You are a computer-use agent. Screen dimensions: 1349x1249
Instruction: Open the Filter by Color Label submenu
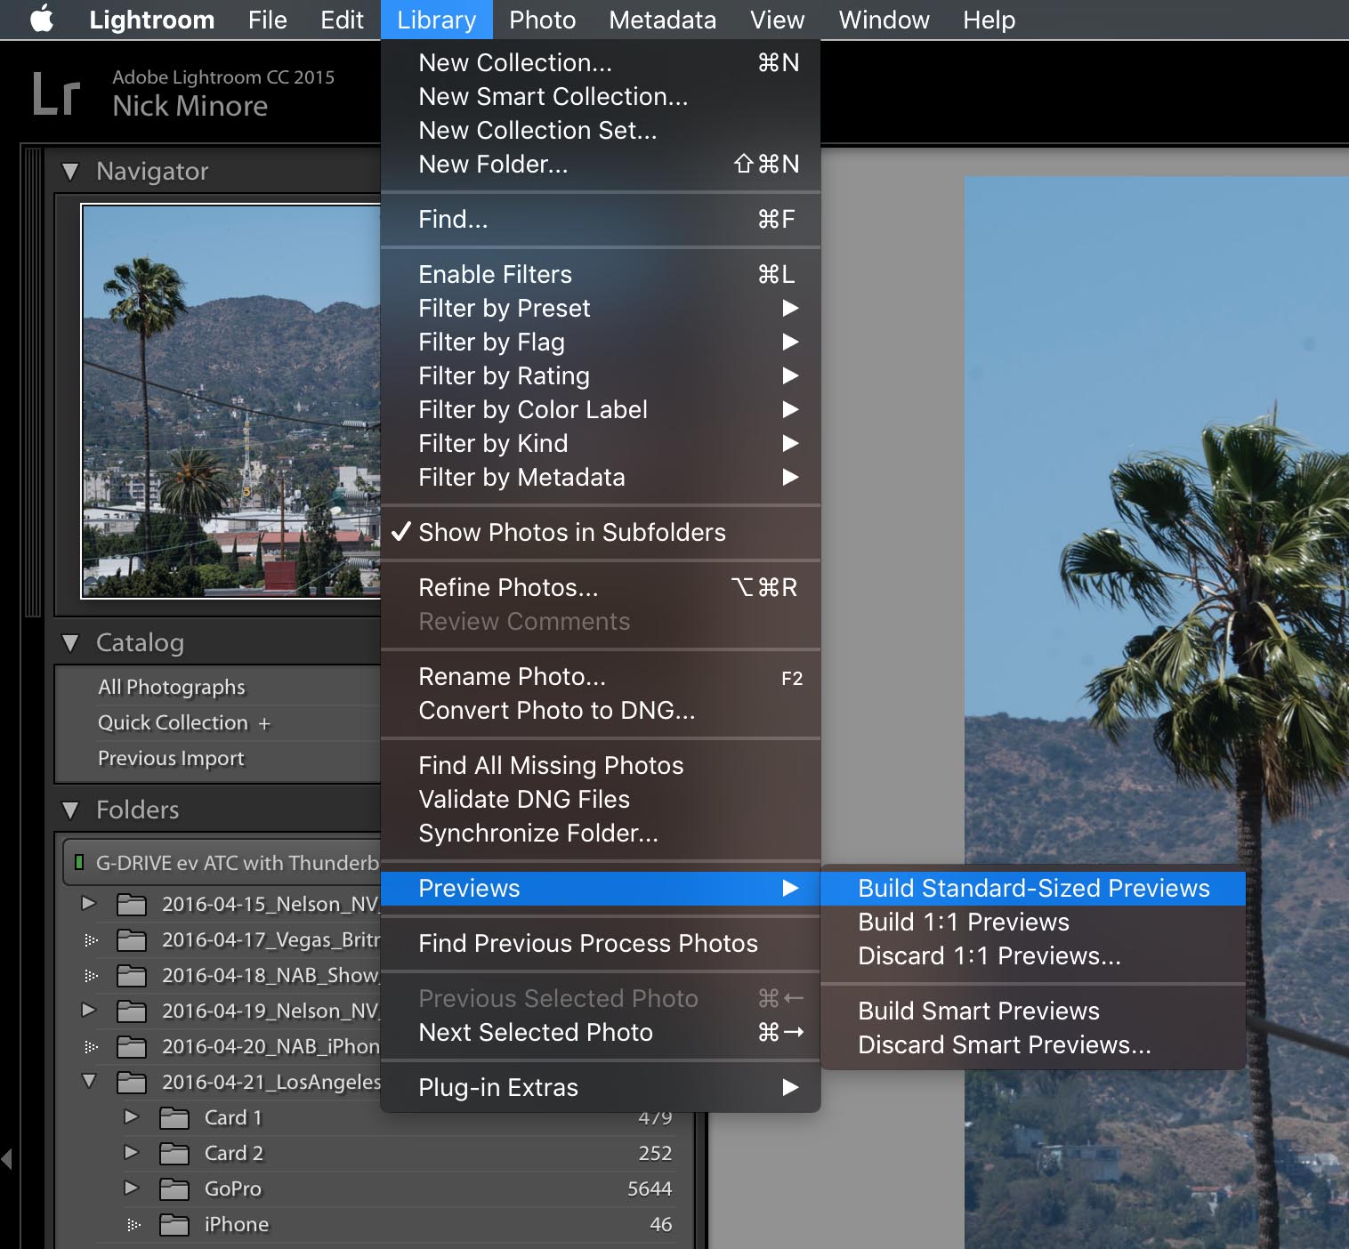point(601,409)
